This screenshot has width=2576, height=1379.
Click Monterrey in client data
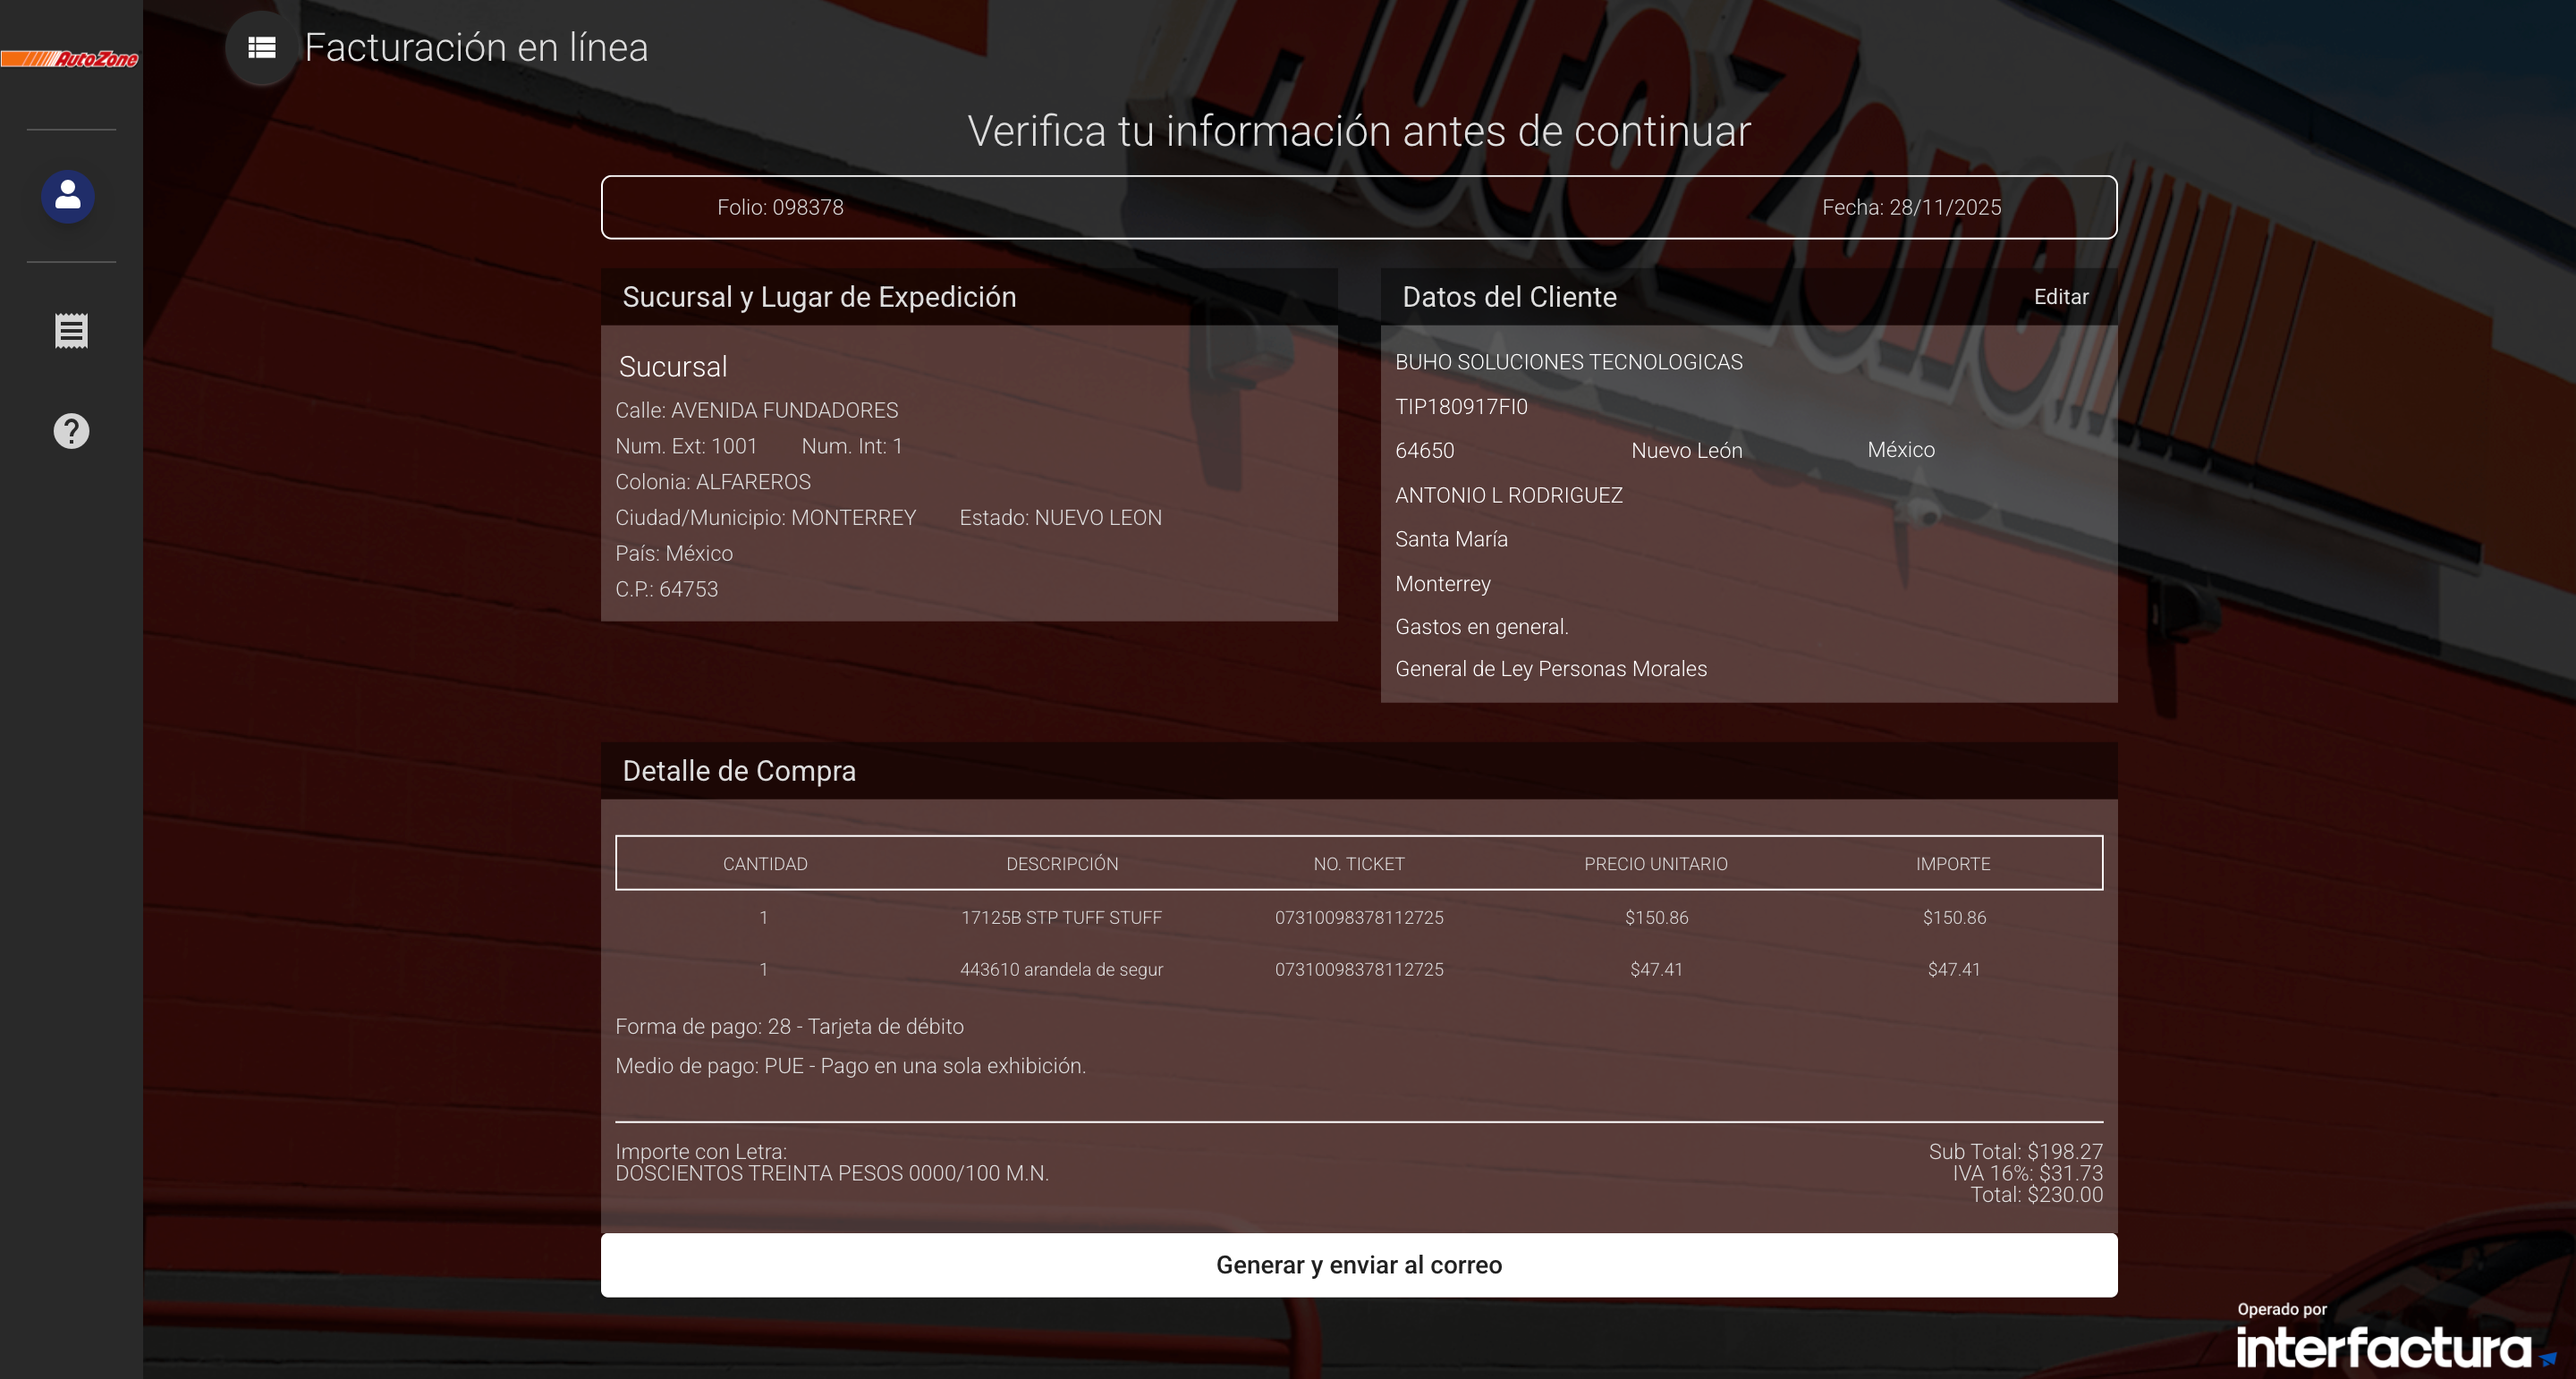[1442, 584]
